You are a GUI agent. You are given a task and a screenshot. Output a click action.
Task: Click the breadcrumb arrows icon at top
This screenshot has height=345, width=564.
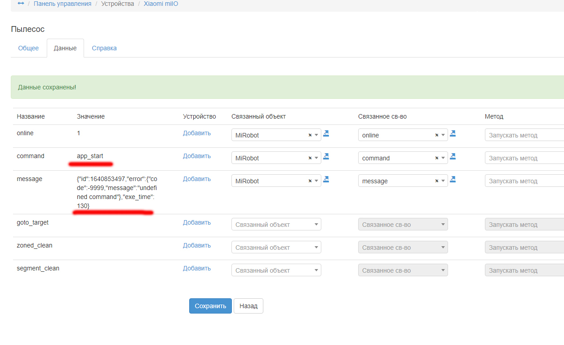(x=21, y=4)
